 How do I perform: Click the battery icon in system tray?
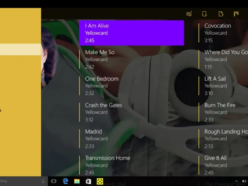tap(244, 181)
